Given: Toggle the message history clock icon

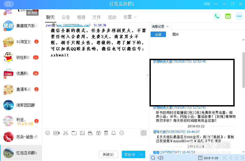Looking at the screenshot, I should point(144,133).
